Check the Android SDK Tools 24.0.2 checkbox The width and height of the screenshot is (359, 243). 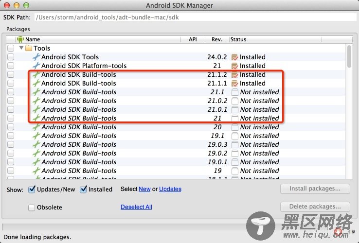click(x=11, y=57)
